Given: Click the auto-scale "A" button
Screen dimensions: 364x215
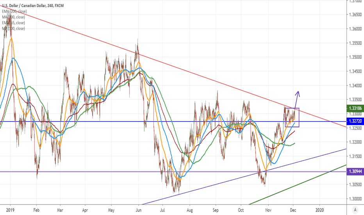Looking at the screenshot, I should (x=355, y=210).
